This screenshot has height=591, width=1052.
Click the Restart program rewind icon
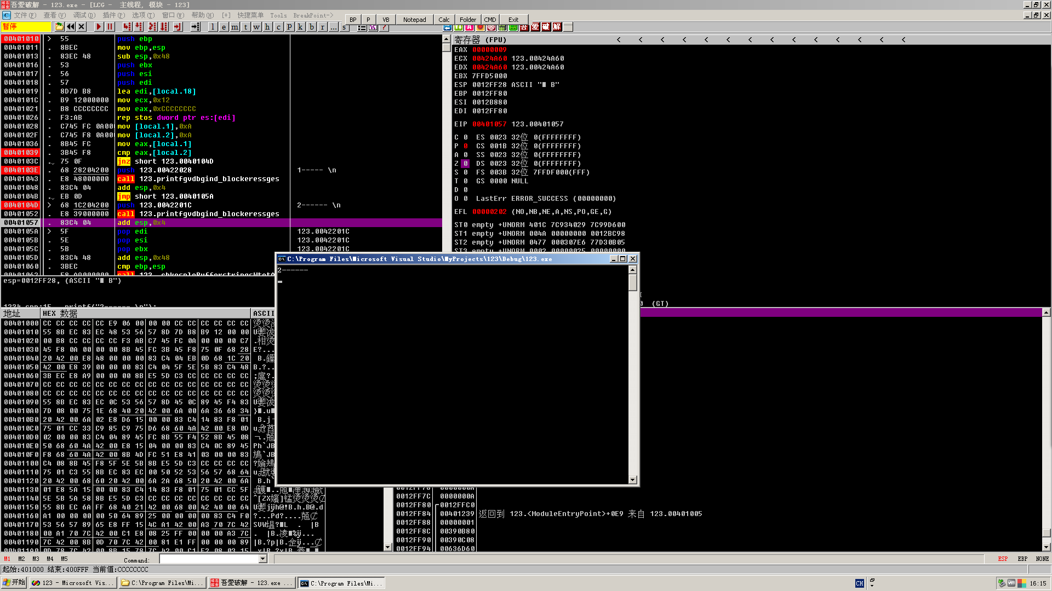[x=71, y=27]
